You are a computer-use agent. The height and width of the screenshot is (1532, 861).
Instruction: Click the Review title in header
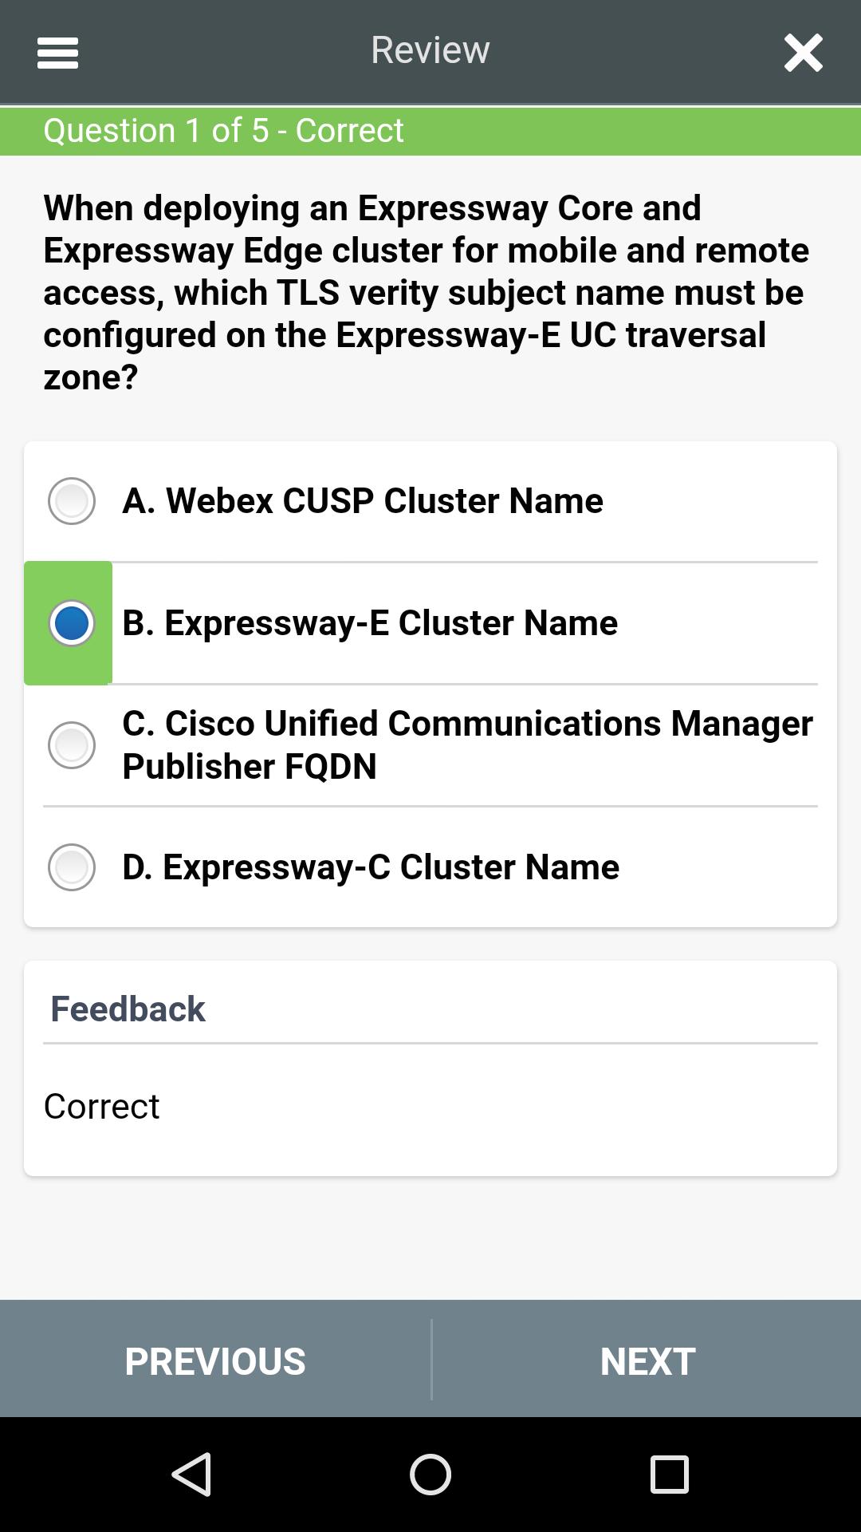(431, 50)
